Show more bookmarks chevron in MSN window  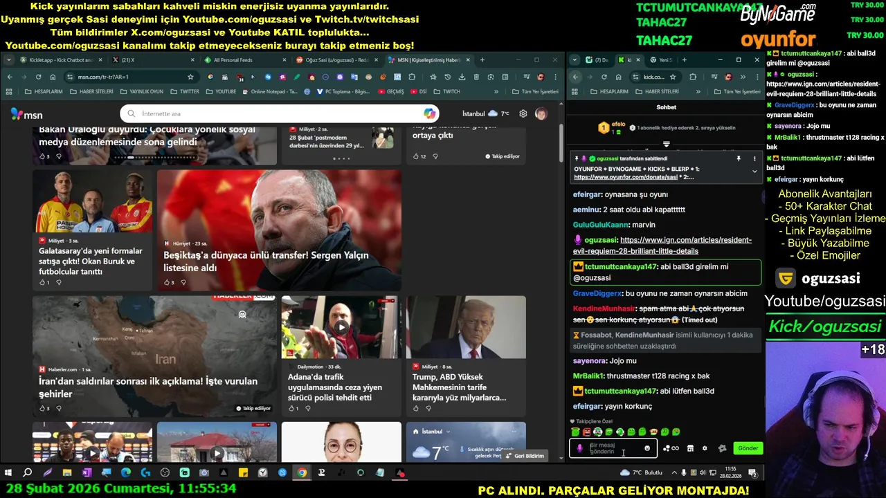coord(496,91)
